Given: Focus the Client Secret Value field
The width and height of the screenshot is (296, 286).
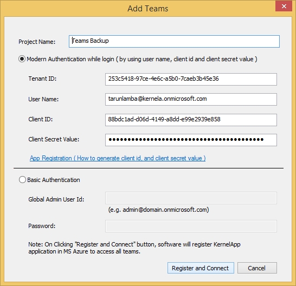Looking at the screenshot, I should [191, 140].
